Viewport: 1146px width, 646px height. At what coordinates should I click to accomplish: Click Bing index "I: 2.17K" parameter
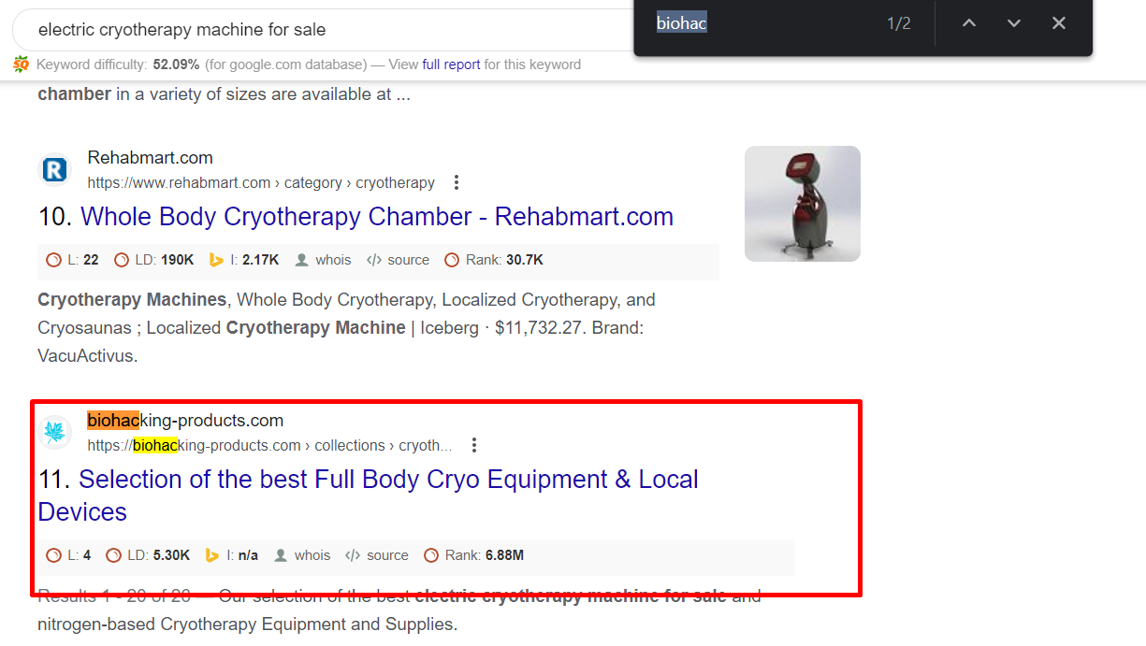tap(244, 260)
